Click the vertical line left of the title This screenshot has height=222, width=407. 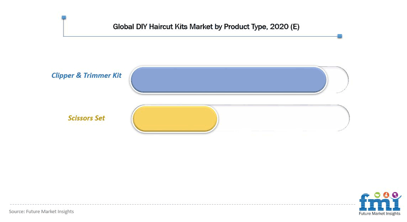click(x=64, y=27)
